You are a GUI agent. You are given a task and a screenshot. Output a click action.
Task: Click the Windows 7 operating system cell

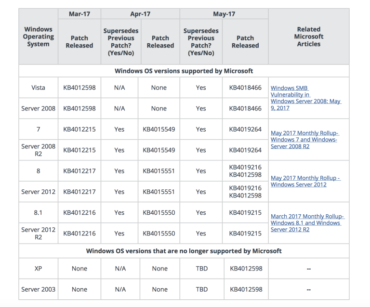click(x=38, y=129)
